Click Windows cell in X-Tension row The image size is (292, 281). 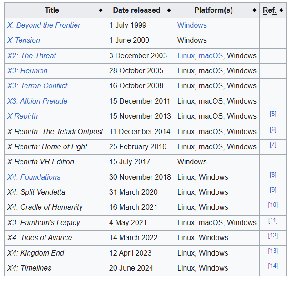coord(217,40)
